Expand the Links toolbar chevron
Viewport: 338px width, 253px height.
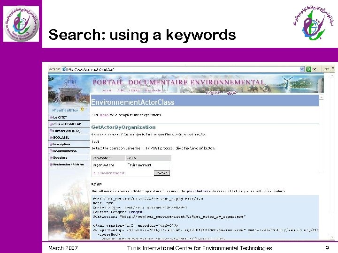pos(333,68)
